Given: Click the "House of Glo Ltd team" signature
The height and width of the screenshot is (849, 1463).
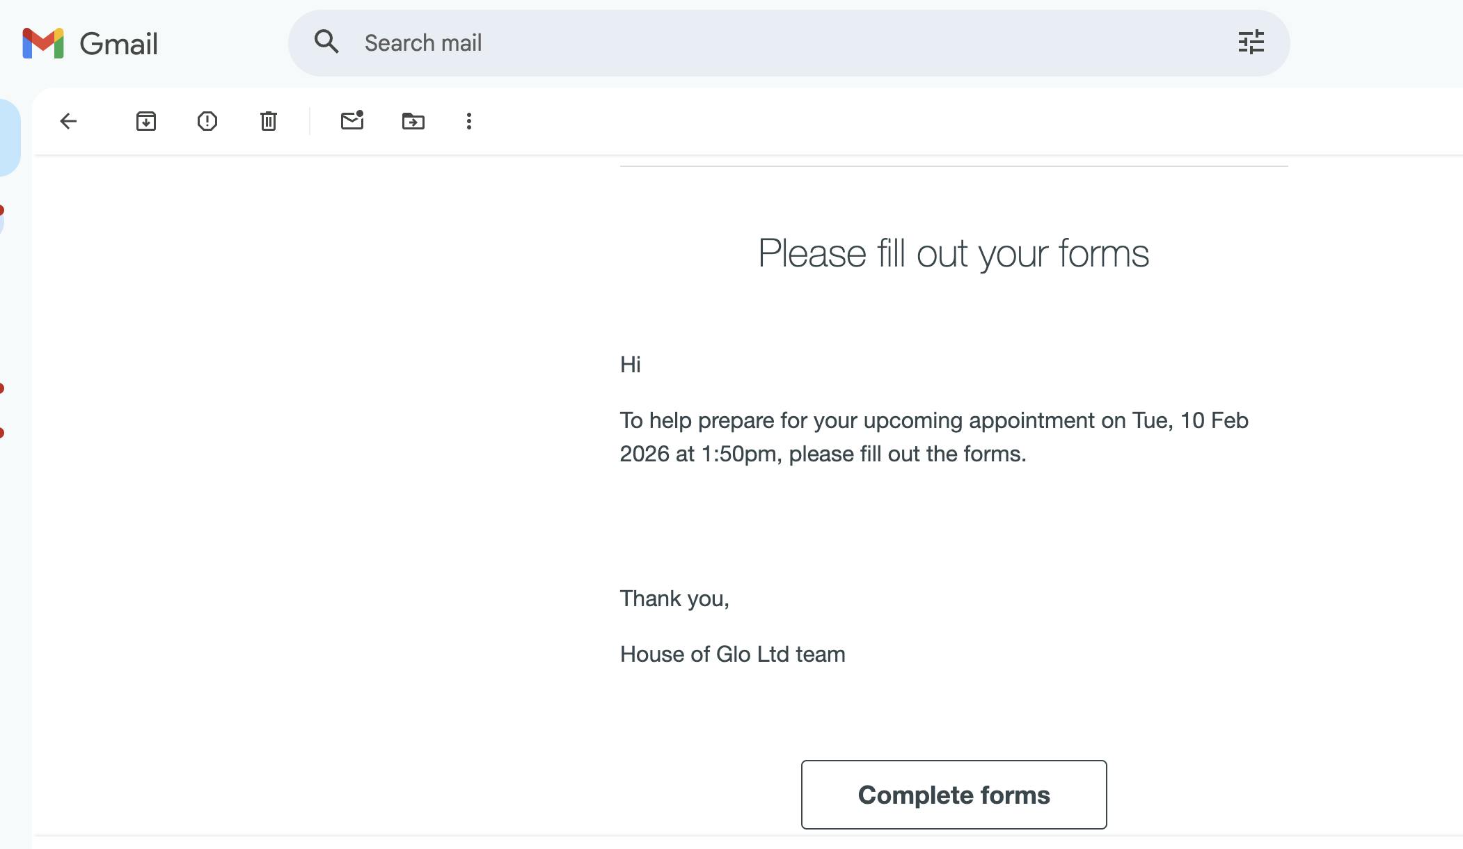Looking at the screenshot, I should pos(732,654).
